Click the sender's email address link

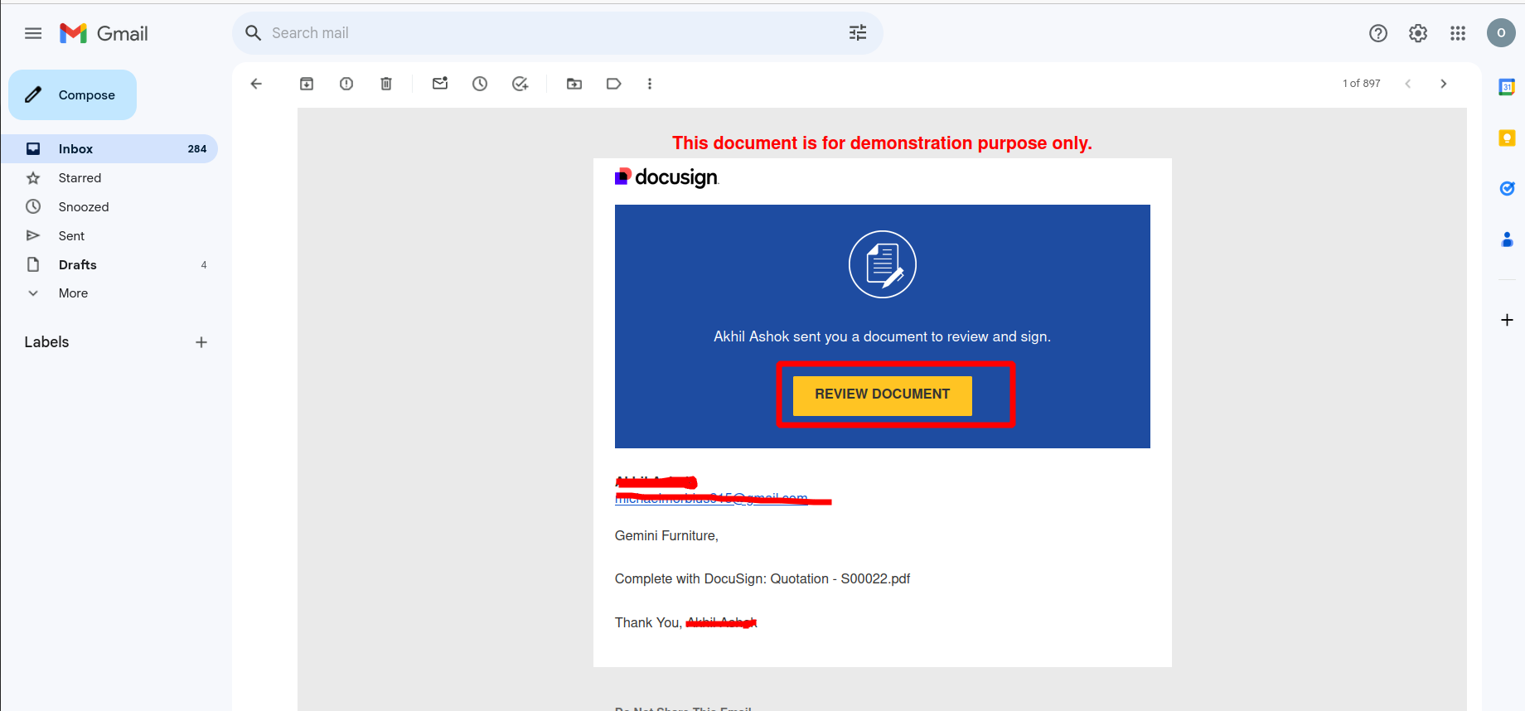(711, 498)
